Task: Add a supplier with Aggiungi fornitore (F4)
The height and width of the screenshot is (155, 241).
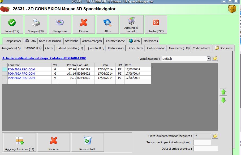Action: [20, 142]
